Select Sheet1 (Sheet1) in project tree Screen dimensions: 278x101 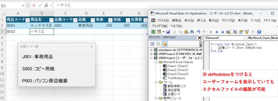point(178,66)
